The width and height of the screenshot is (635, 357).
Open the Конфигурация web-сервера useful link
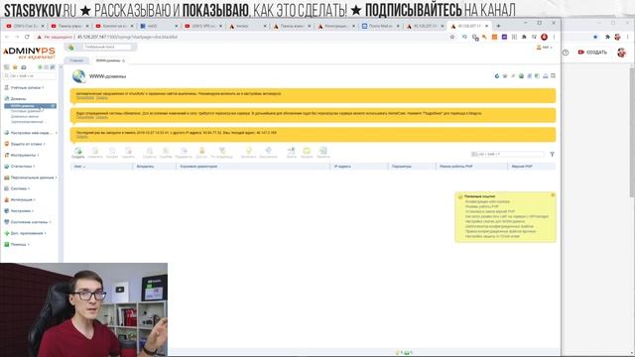[x=487, y=201]
